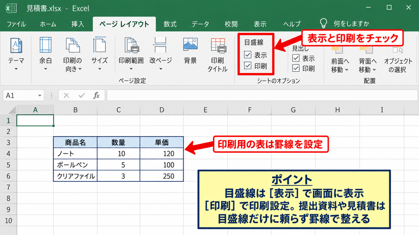Click the オブジェクトの選択 selection pane
The width and height of the screenshot is (419, 235).
point(398,60)
